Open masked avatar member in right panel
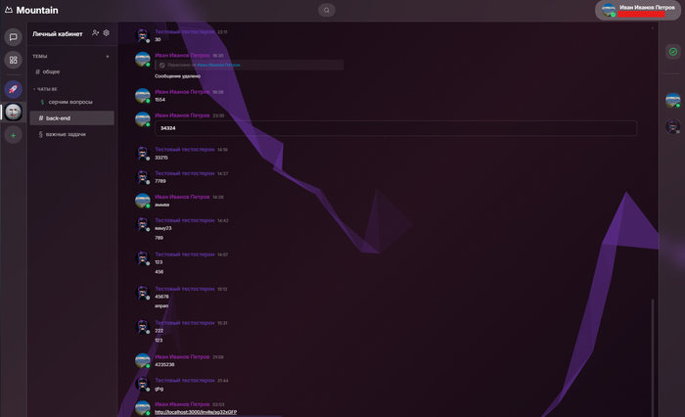685x417 pixels. 673,126
